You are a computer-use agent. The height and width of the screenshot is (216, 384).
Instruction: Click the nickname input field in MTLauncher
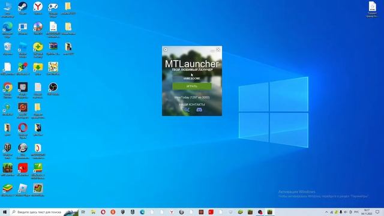192,79
